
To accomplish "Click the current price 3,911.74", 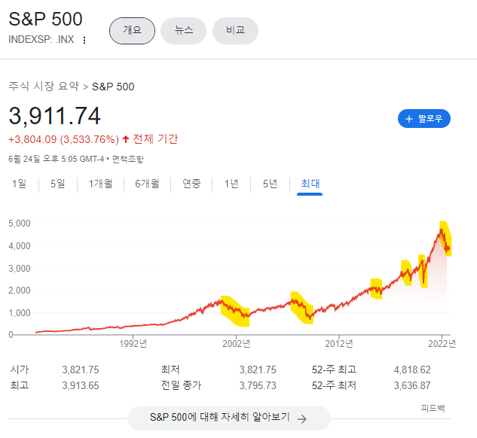I will coord(55,116).
